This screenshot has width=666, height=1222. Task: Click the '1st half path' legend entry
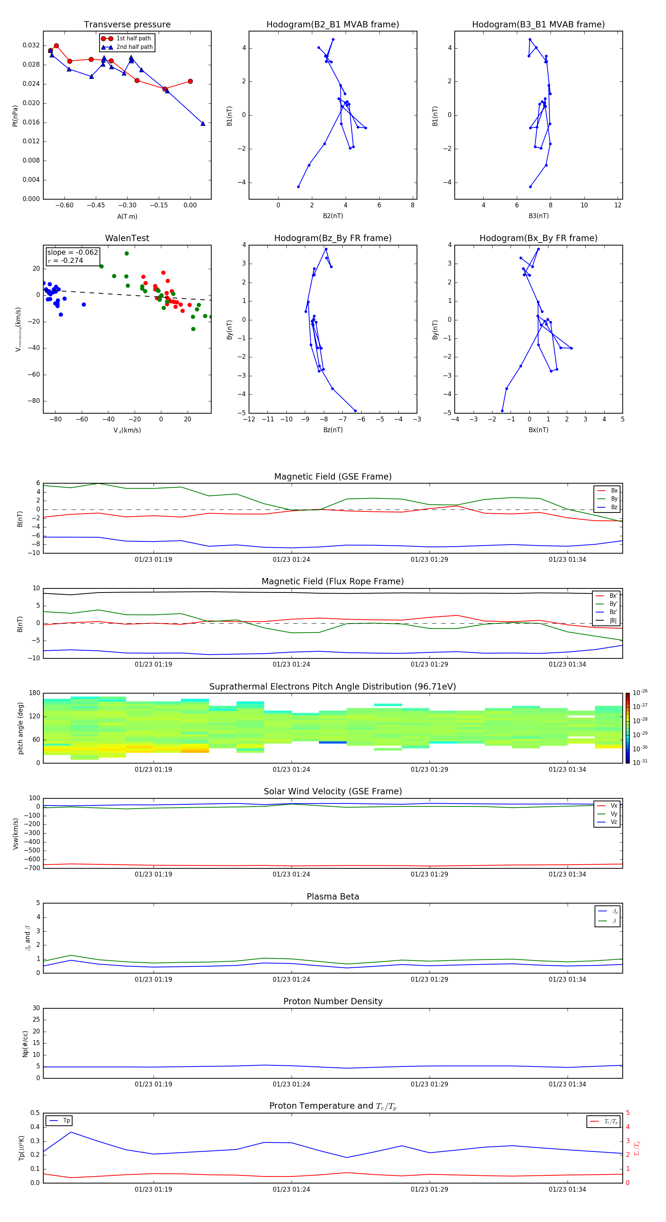click(x=126, y=39)
